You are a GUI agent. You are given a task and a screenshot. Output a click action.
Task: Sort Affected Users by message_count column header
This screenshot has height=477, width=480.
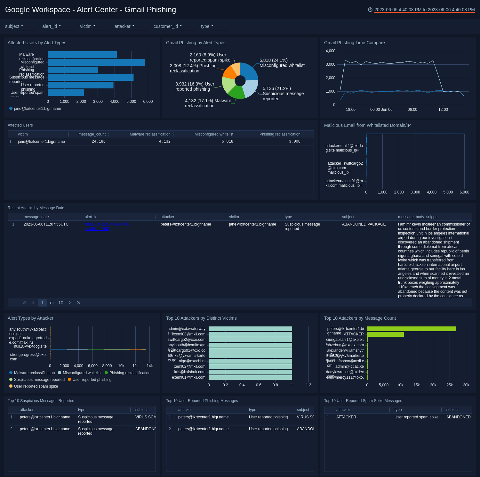coord(92,134)
